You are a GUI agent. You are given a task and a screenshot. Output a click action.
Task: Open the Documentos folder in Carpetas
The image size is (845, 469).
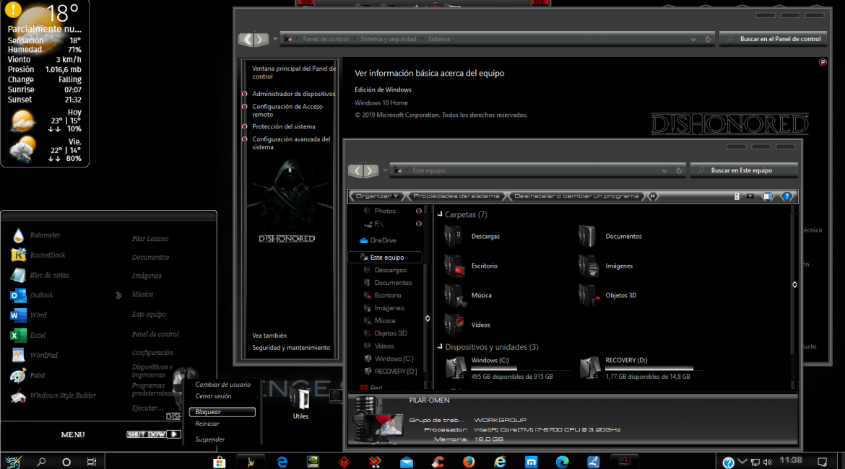click(x=610, y=237)
